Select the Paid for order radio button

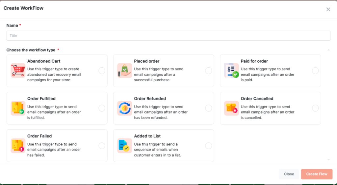(315, 71)
